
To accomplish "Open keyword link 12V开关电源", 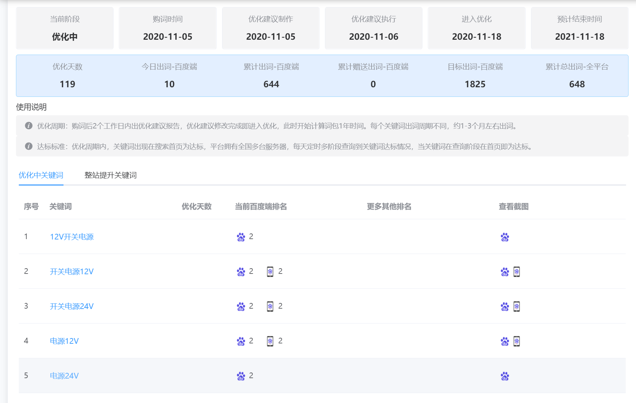I will (72, 237).
